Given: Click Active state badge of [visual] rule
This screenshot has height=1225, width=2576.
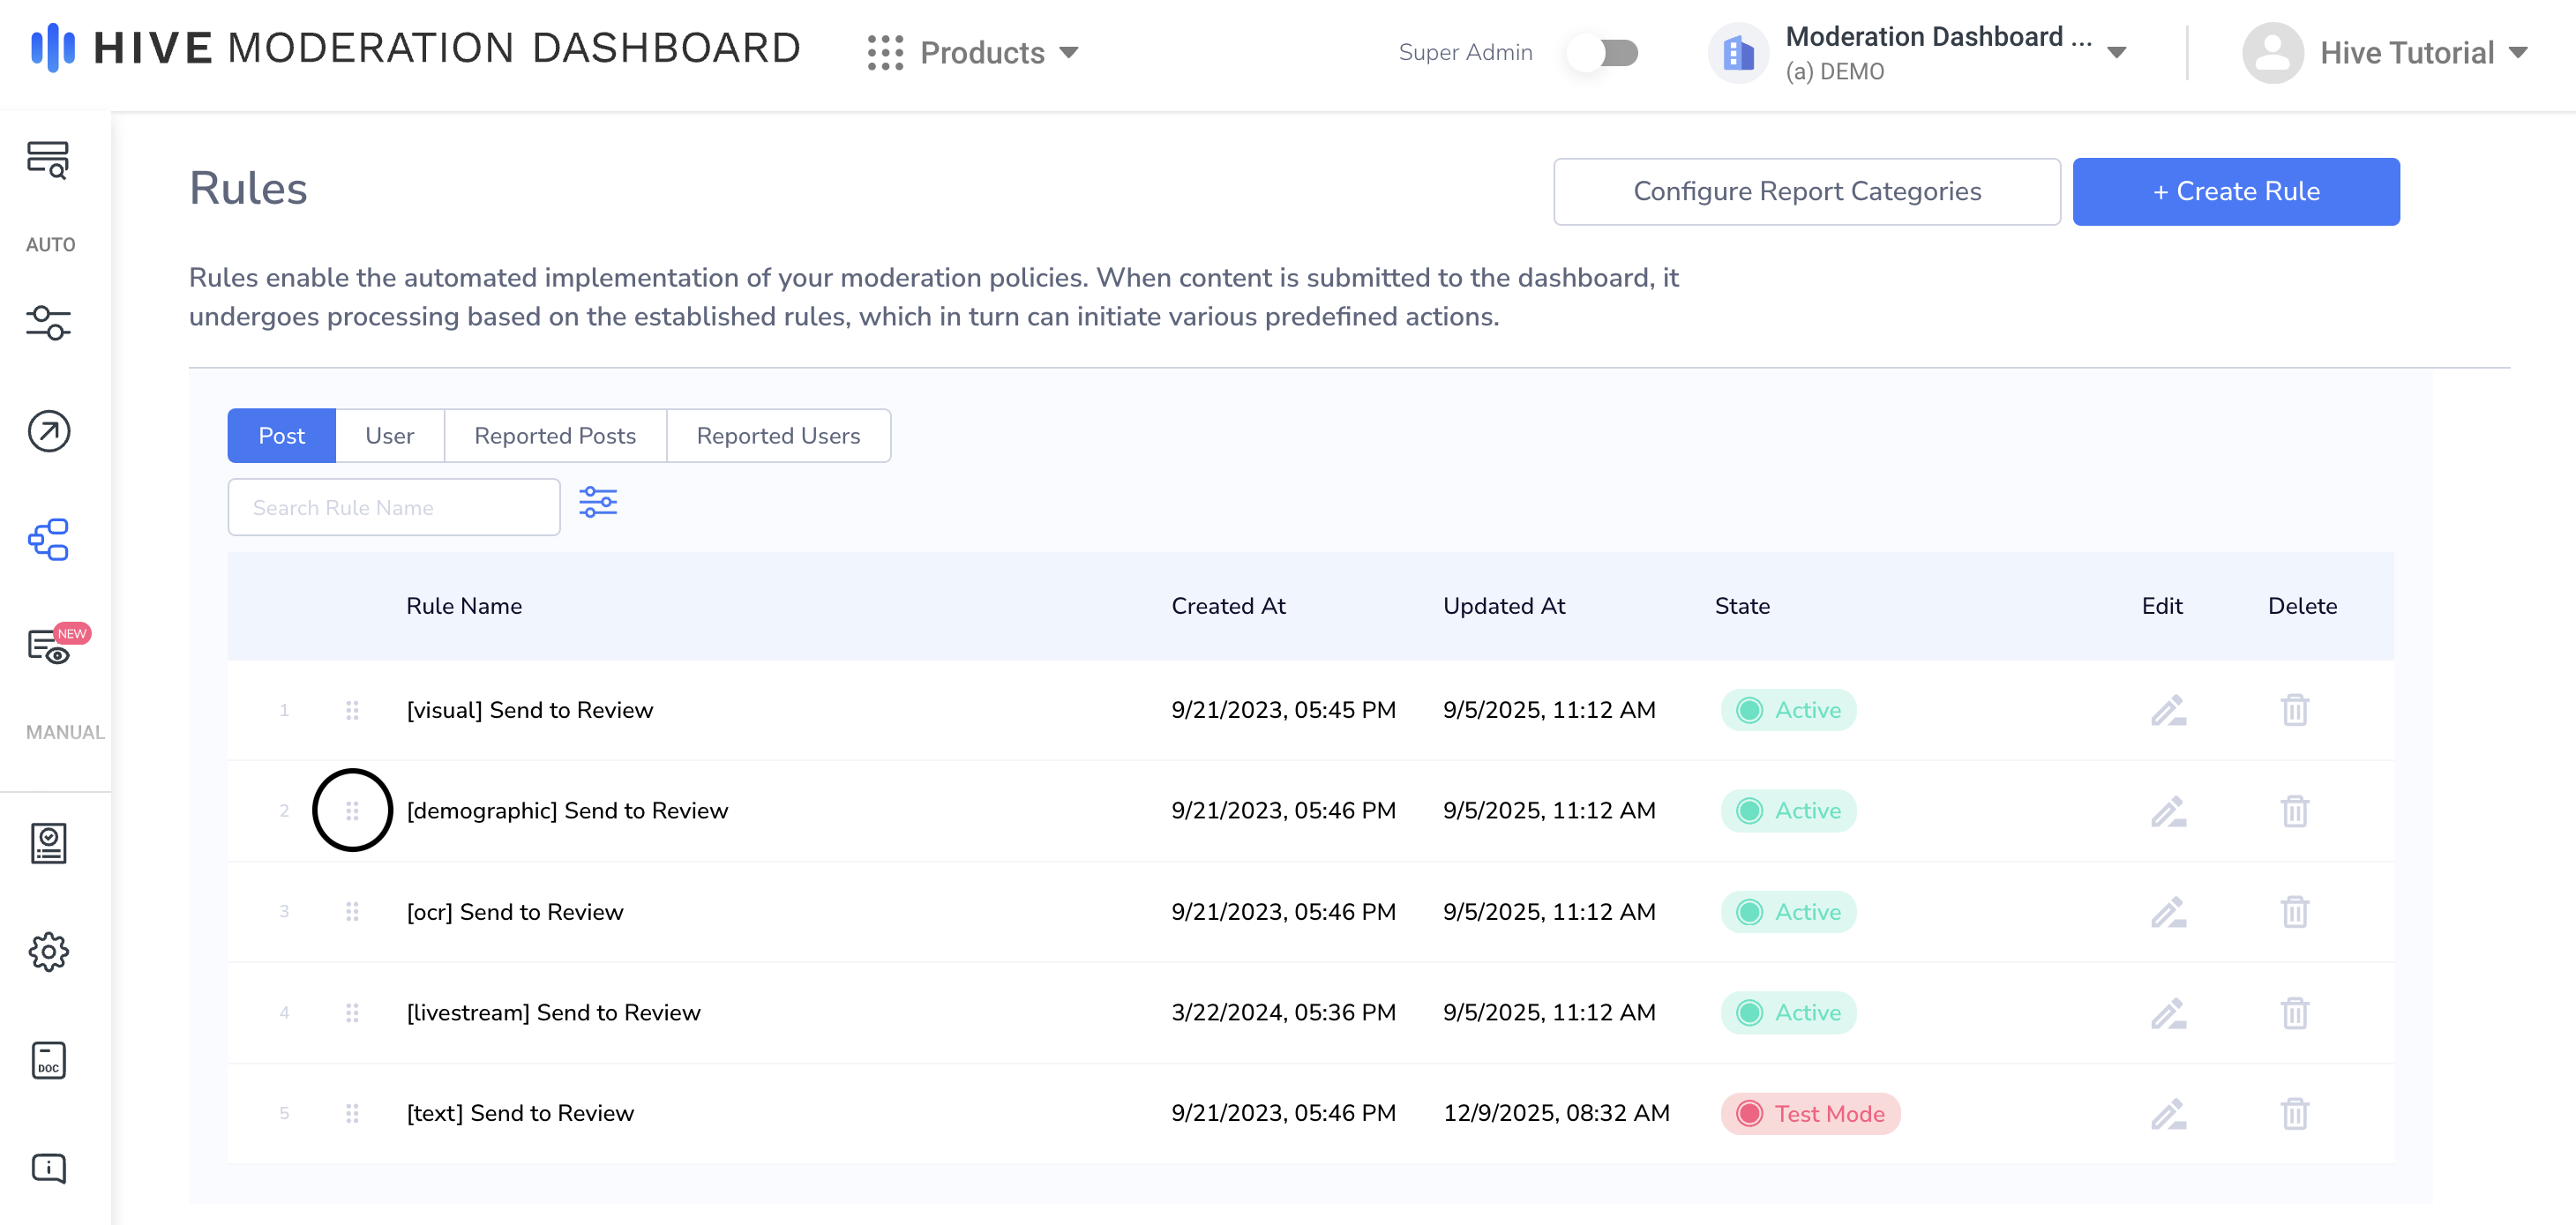Looking at the screenshot, I should 1788,710.
